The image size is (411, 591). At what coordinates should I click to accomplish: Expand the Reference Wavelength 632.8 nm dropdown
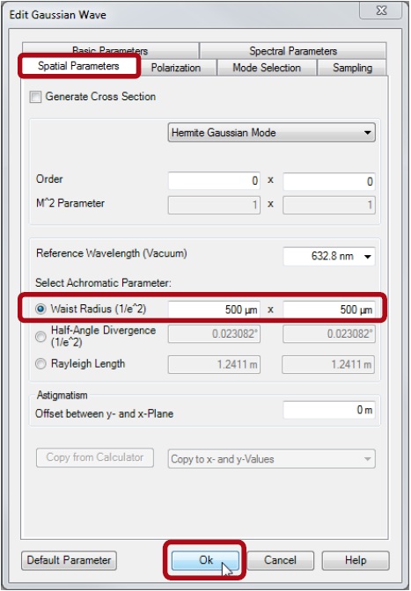[x=329, y=256]
